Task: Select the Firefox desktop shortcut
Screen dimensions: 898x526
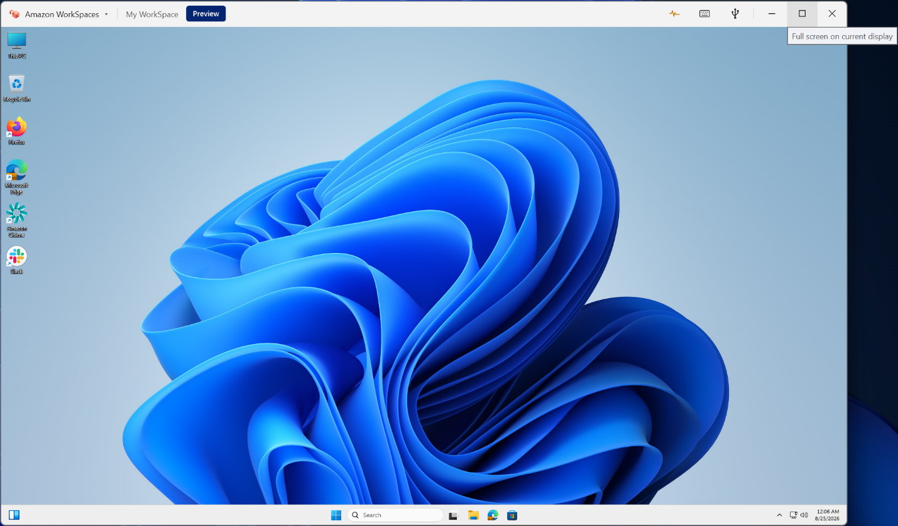Action: pyautogui.click(x=17, y=131)
